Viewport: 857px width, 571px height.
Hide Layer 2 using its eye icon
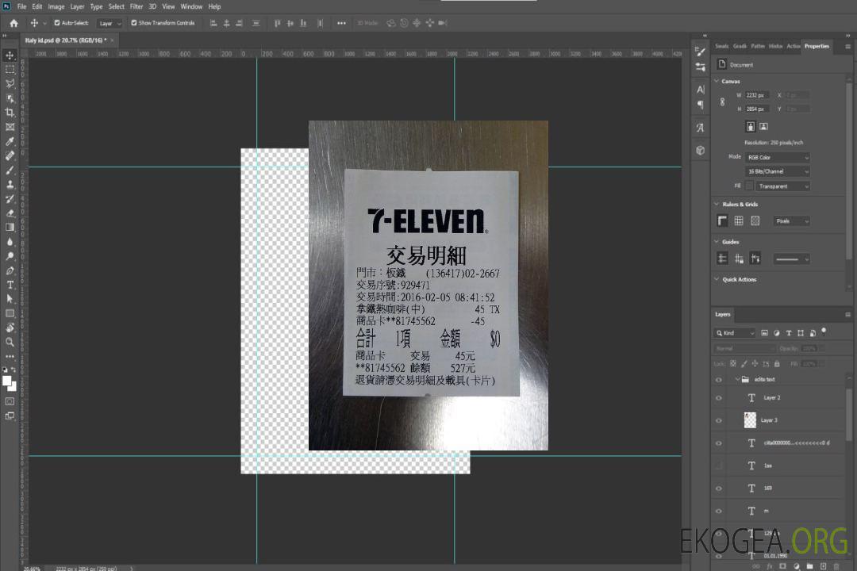point(719,398)
